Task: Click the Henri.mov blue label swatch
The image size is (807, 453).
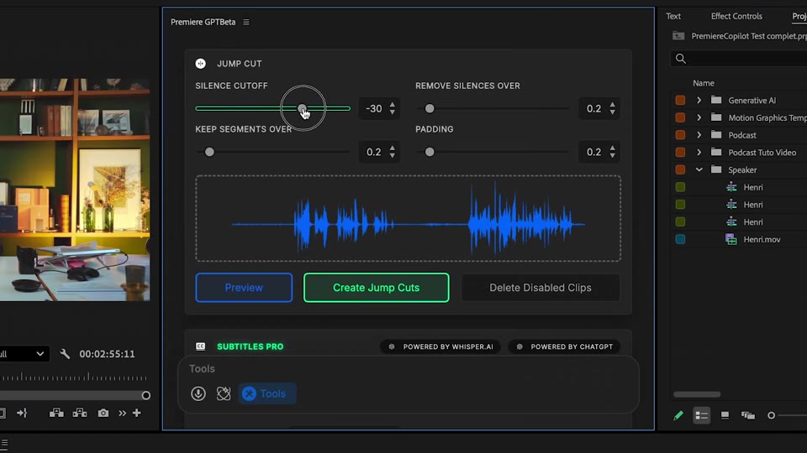Action: click(680, 239)
